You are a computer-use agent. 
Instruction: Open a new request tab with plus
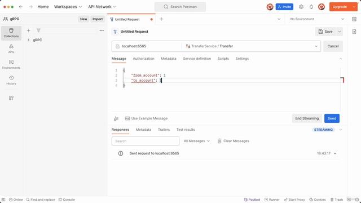click(x=161, y=19)
